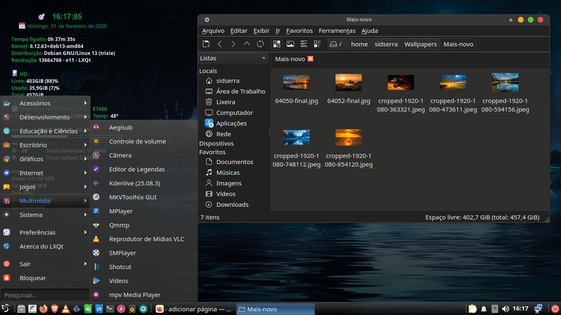Click the volume speaker icon in tray
Screen dimensions: 561x315
[x=506, y=309]
